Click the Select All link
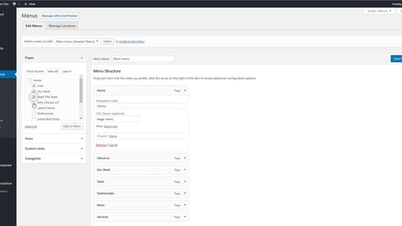The height and width of the screenshot is (226, 402). (31, 127)
